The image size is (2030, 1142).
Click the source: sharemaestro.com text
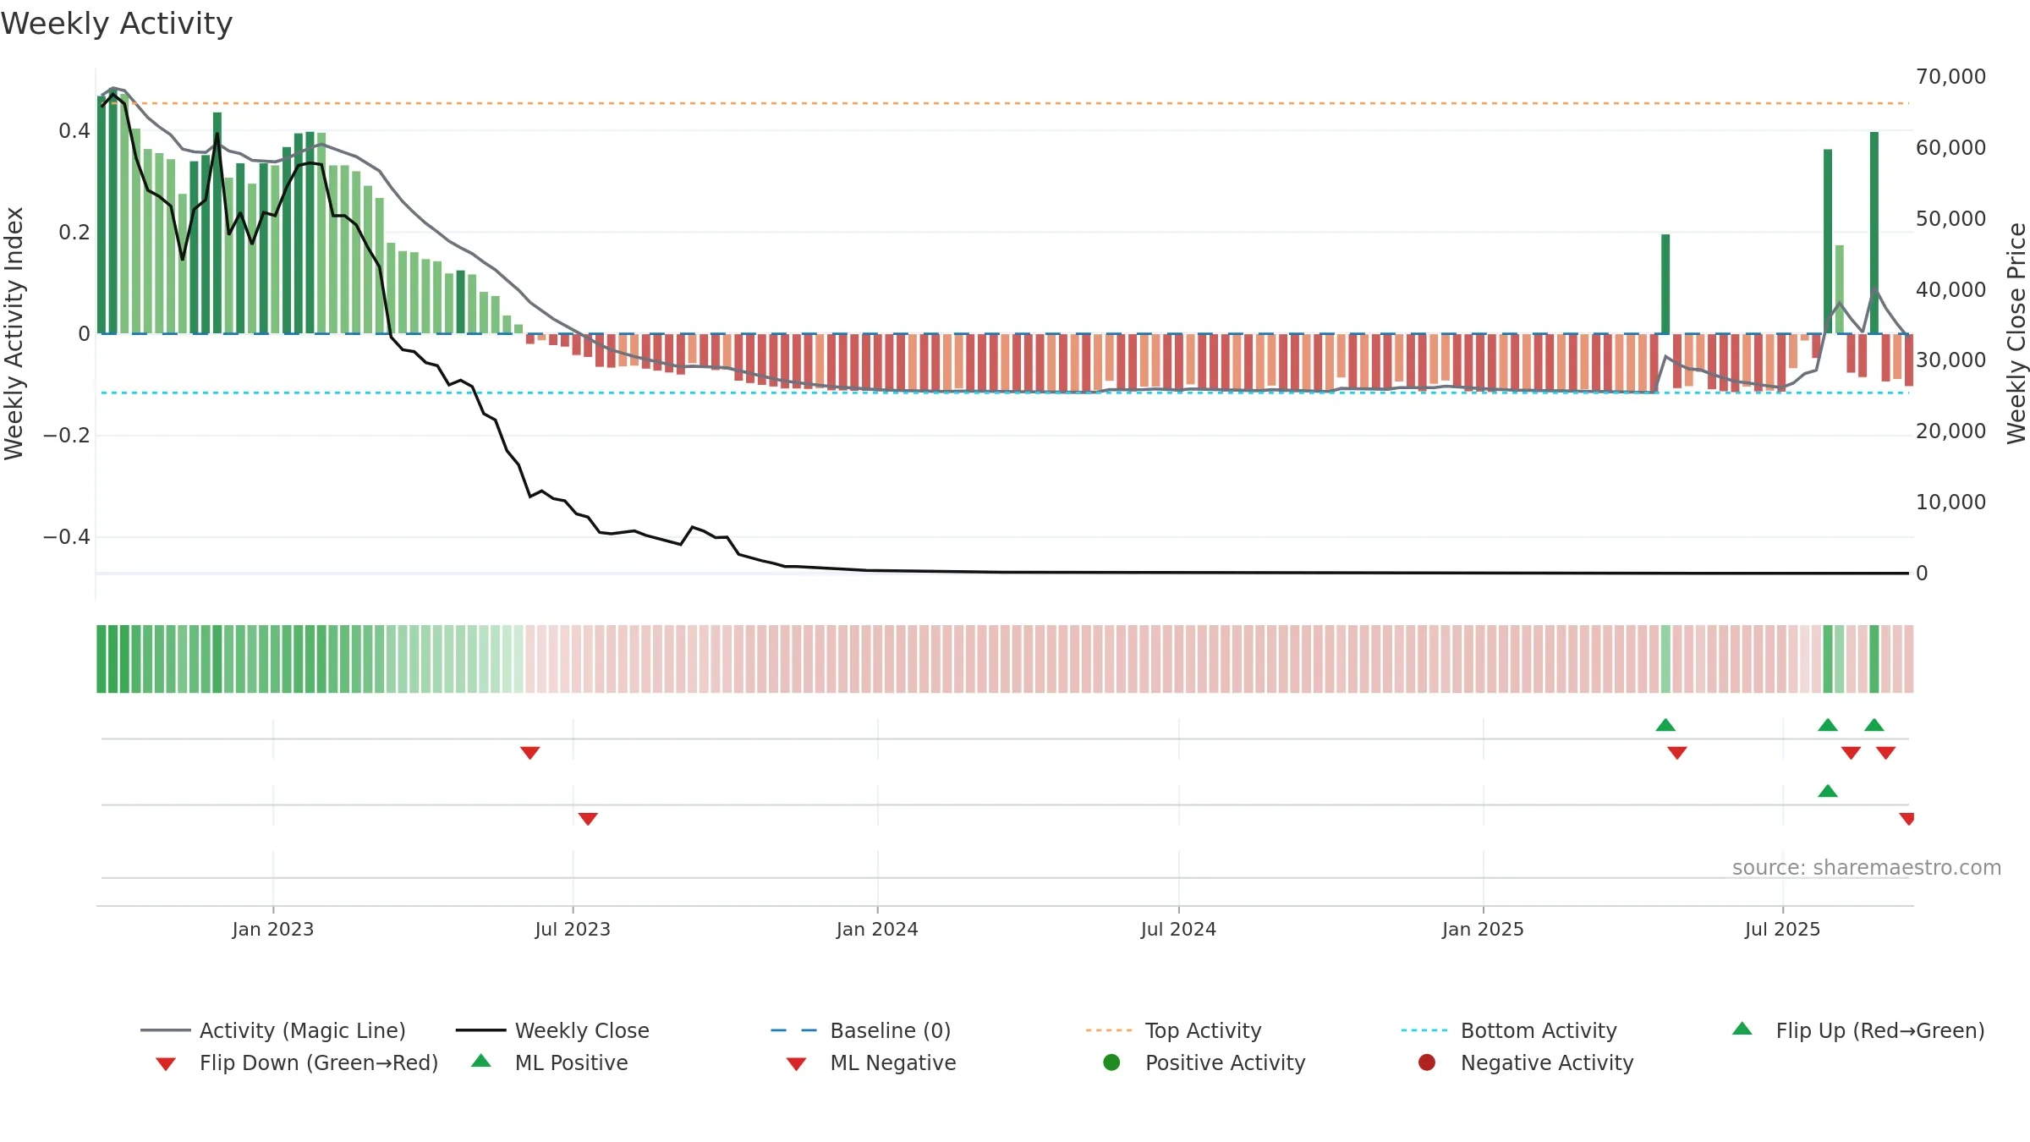[x=1867, y=868]
